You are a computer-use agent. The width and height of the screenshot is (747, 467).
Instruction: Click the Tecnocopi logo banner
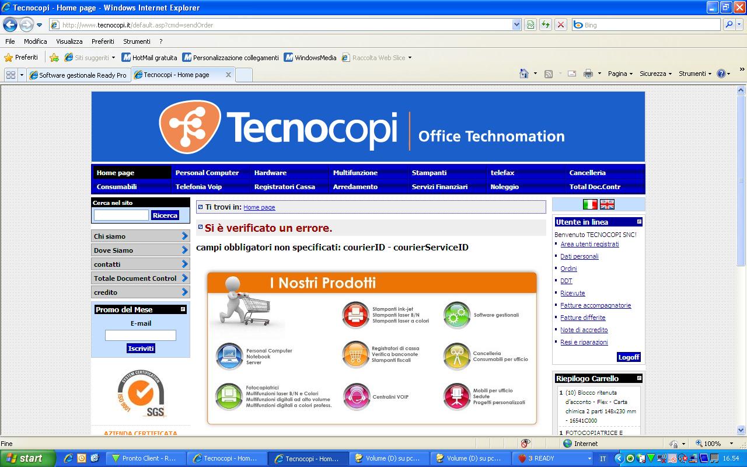(368, 127)
